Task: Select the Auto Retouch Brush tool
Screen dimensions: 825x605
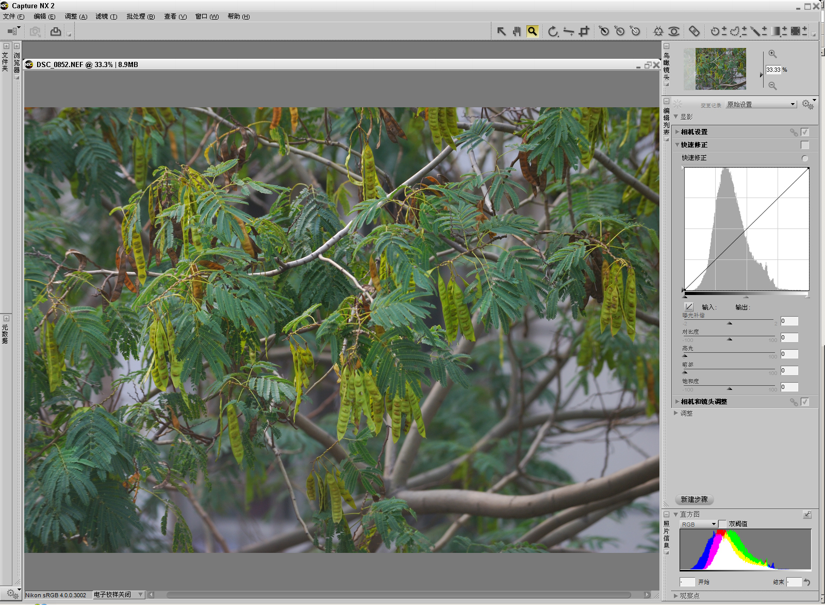Action: click(694, 31)
